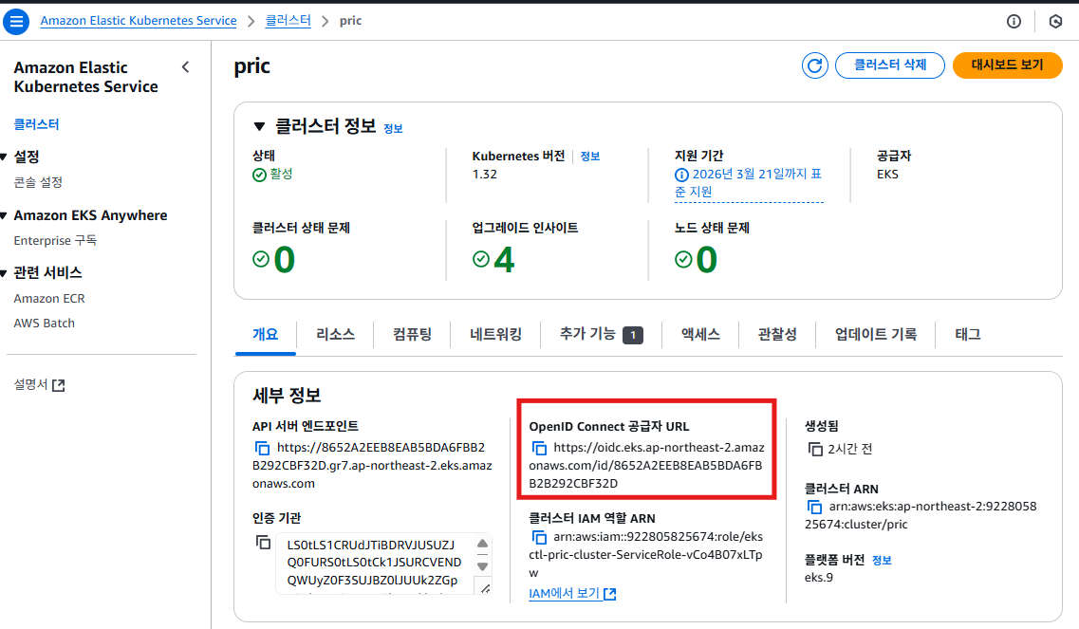Click the external link icon next to 설명서
The width and height of the screenshot is (1079, 629).
point(59,384)
